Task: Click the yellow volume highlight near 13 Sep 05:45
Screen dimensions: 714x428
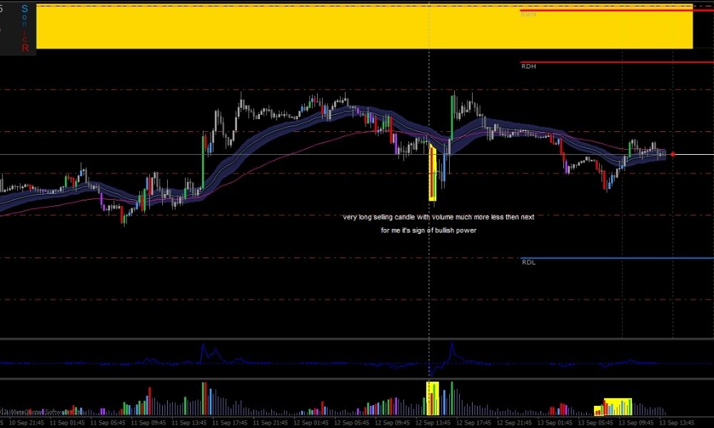Action: click(618, 406)
